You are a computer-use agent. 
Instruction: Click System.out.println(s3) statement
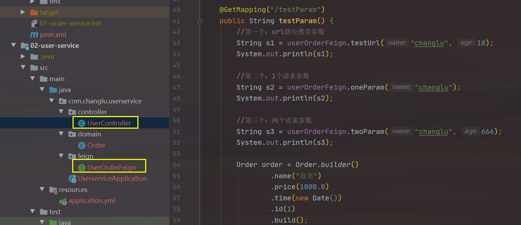pos(285,142)
